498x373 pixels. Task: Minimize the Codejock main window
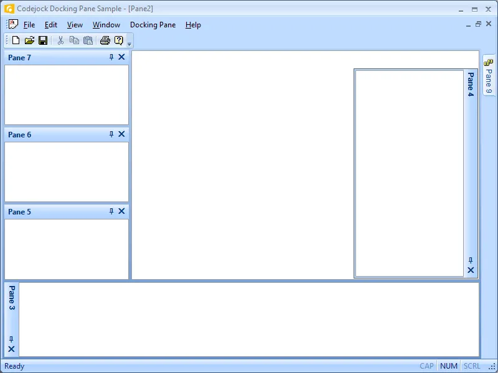(461, 10)
